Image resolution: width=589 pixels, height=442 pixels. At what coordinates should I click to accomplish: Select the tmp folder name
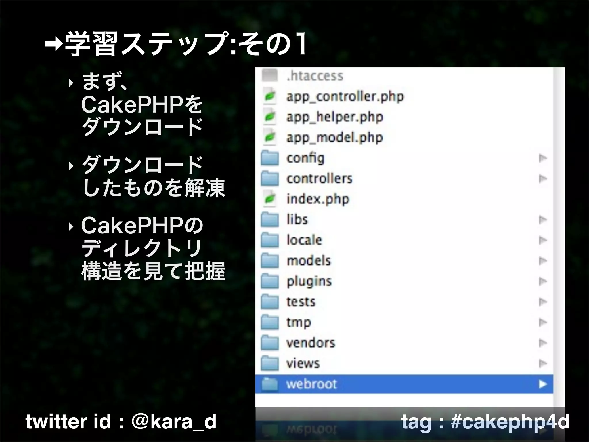click(299, 323)
